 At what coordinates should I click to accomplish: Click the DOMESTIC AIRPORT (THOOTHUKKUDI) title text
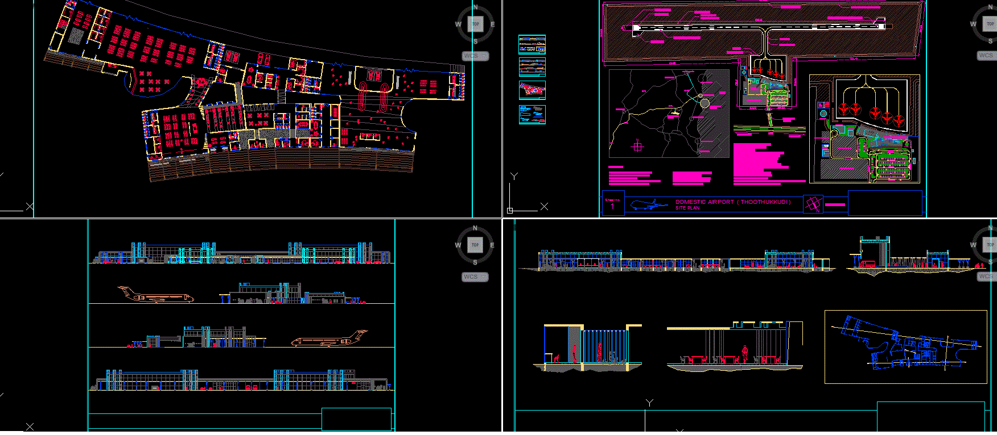733,202
